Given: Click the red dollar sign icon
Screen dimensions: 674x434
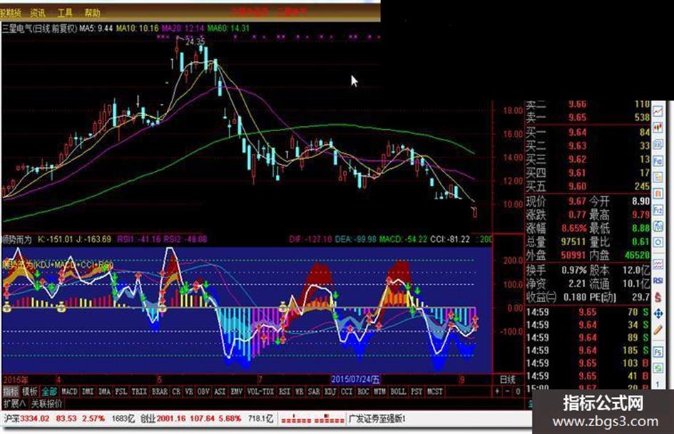Looking at the screenshot, I should pos(658,297).
